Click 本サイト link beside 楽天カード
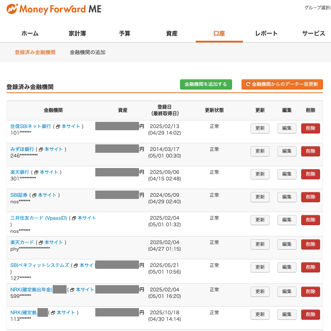Viewport: 331px width, 331px height. point(53,242)
